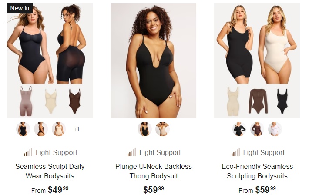Select back-view thong swatch under Seamless Sculpt

(x=41, y=129)
